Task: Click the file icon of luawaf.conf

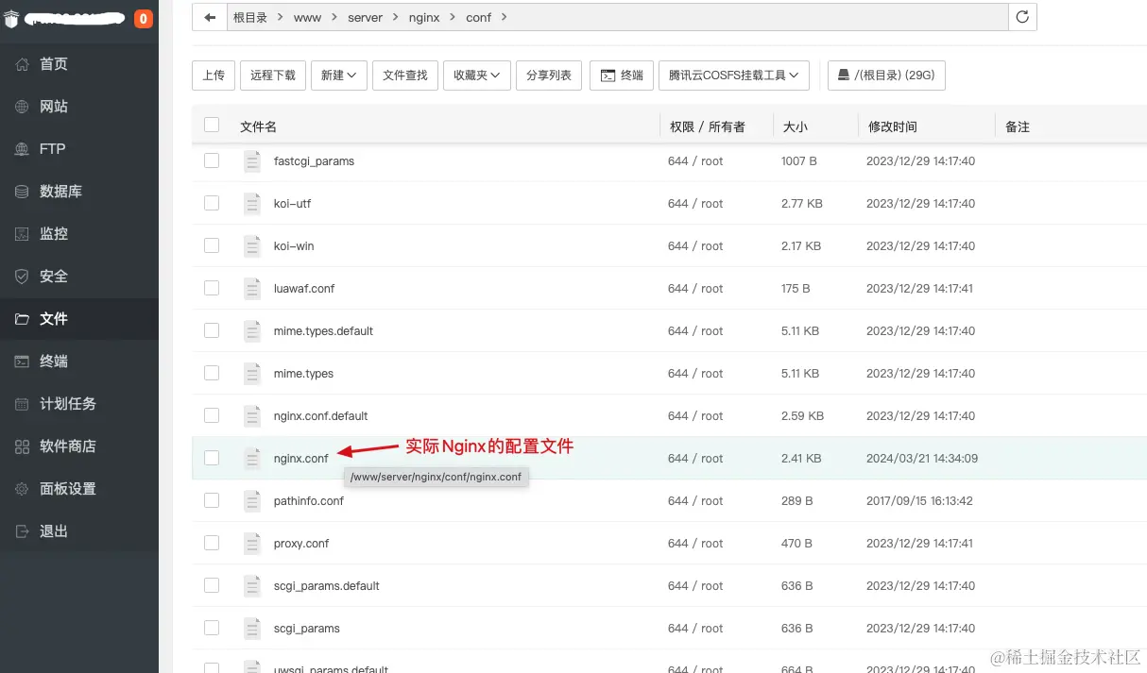Action: (252, 289)
